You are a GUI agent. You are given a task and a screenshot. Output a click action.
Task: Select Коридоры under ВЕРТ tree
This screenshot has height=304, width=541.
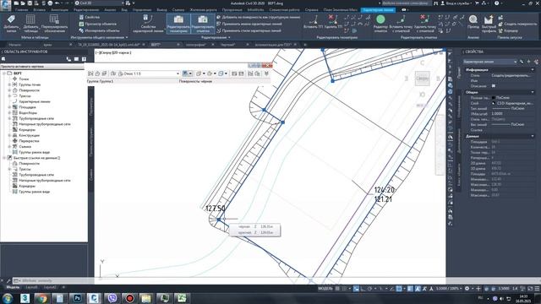(x=27, y=129)
